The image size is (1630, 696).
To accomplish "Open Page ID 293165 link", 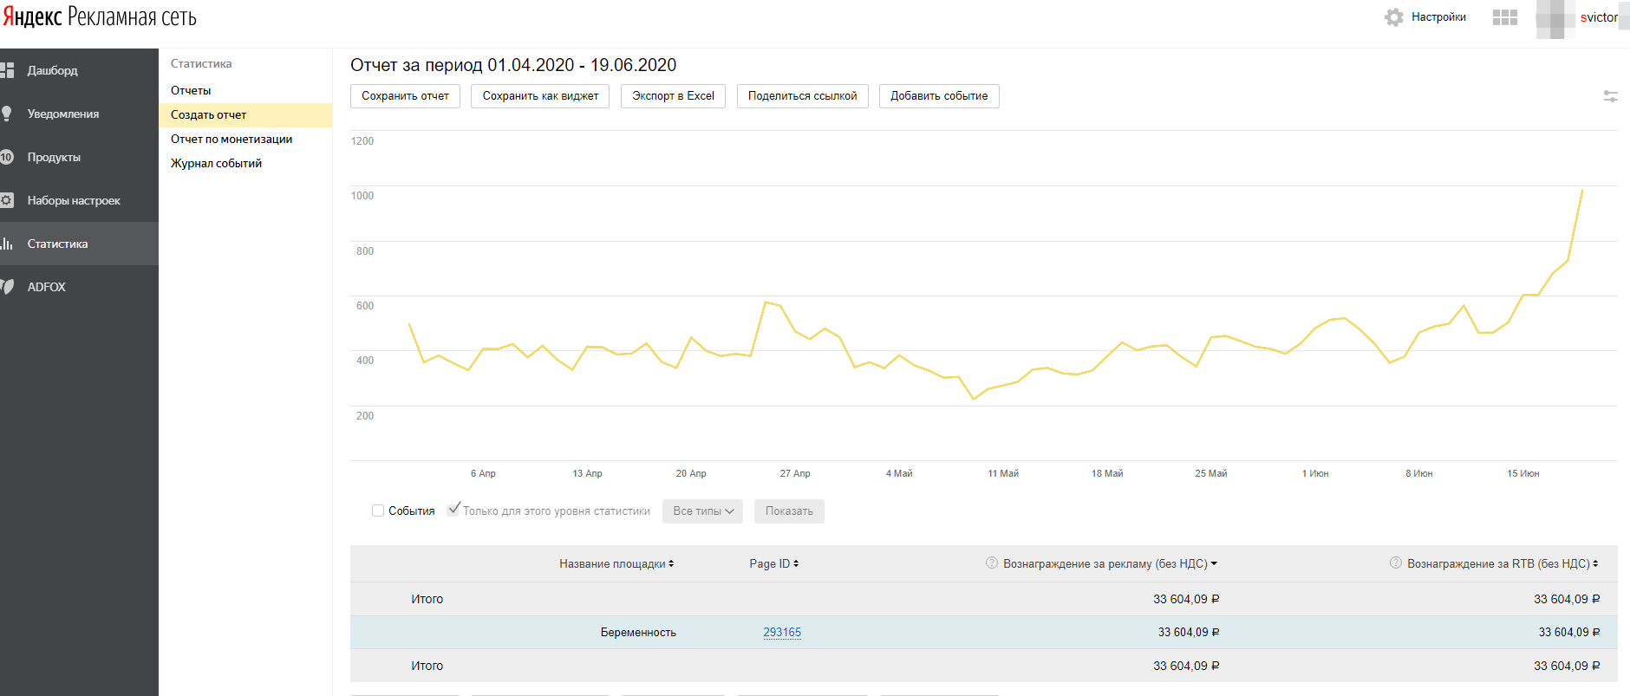I will 781,632.
